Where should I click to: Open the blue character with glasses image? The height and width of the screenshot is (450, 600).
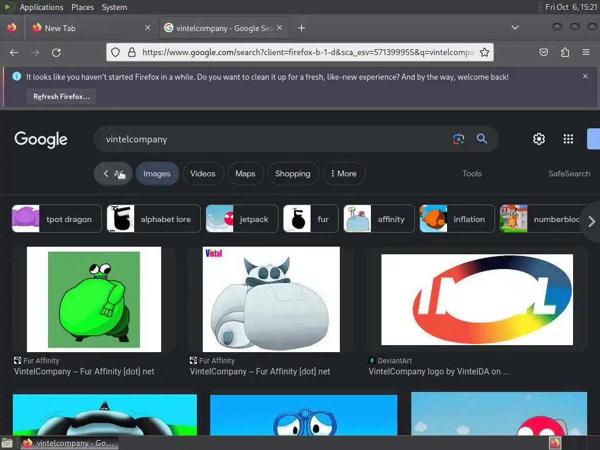[x=304, y=415]
